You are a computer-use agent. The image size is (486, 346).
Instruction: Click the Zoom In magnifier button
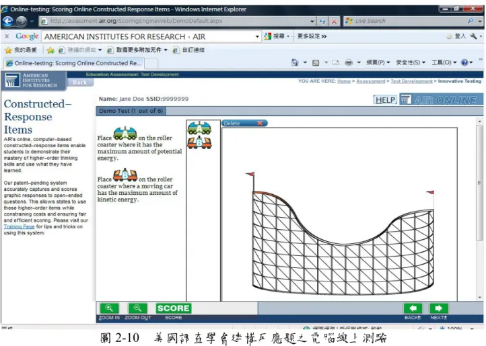(109, 308)
